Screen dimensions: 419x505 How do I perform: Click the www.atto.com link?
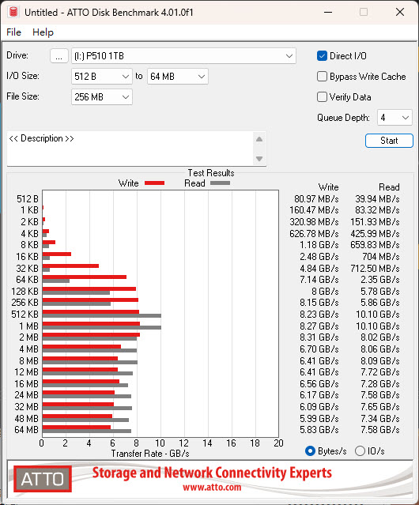click(x=212, y=487)
